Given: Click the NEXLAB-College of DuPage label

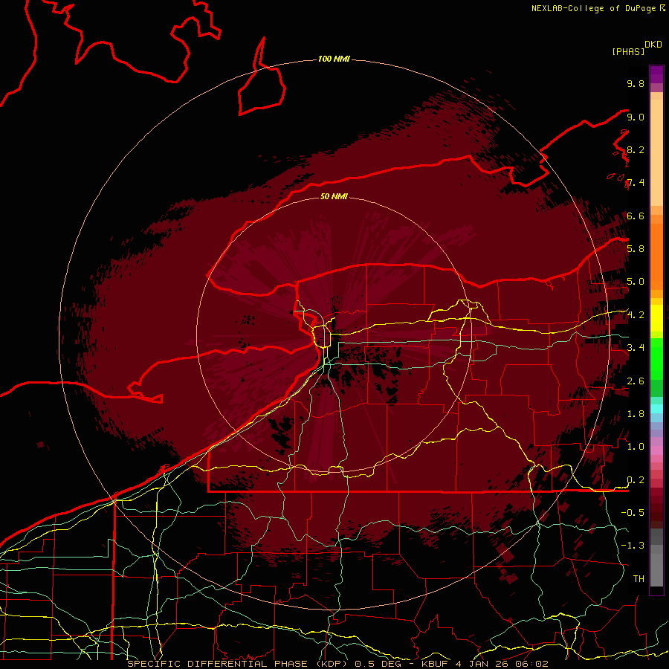Looking at the screenshot, I should pyautogui.click(x=593, y=8).
